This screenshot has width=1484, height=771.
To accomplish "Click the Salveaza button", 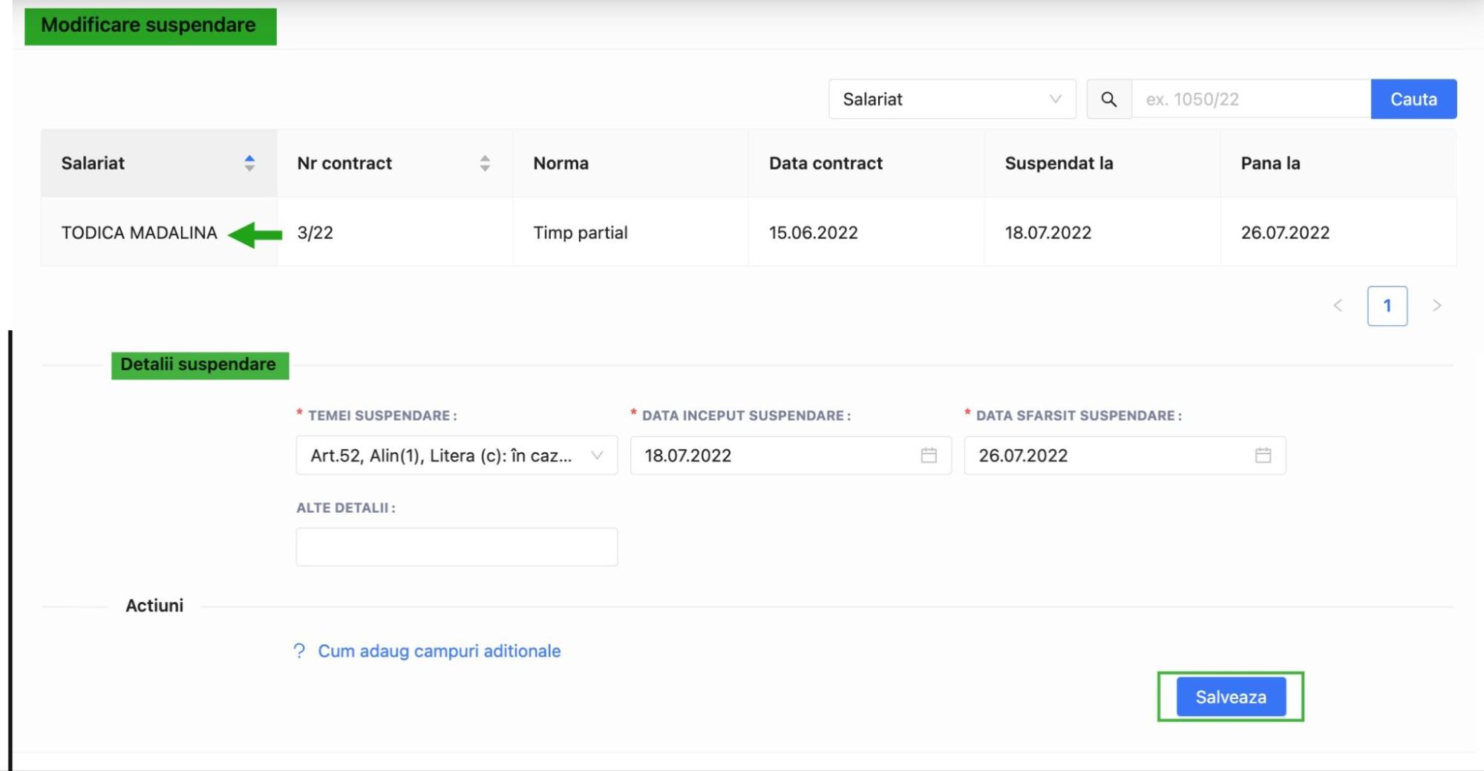I will click(x=1231, y=697).
